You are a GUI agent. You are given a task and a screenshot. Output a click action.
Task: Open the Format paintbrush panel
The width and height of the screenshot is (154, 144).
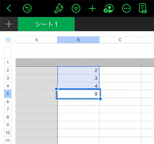[x=60, y=8]
